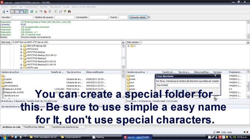Click into the Servidor input field
The height and width of the screenshot is (140, 250).
[x=22, y=17]
